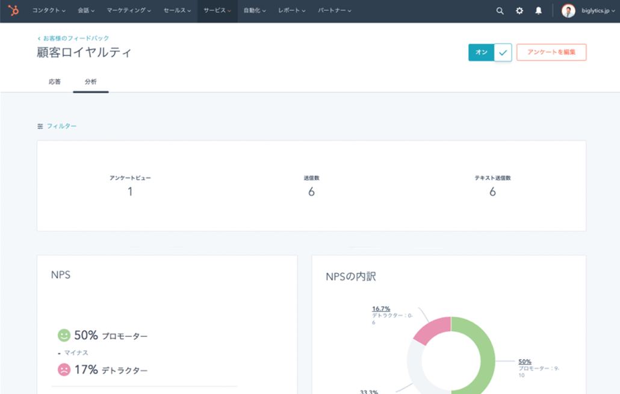The image size is (620, 394).
Task: Expand the パートナー menu
Action: (335, 11)
